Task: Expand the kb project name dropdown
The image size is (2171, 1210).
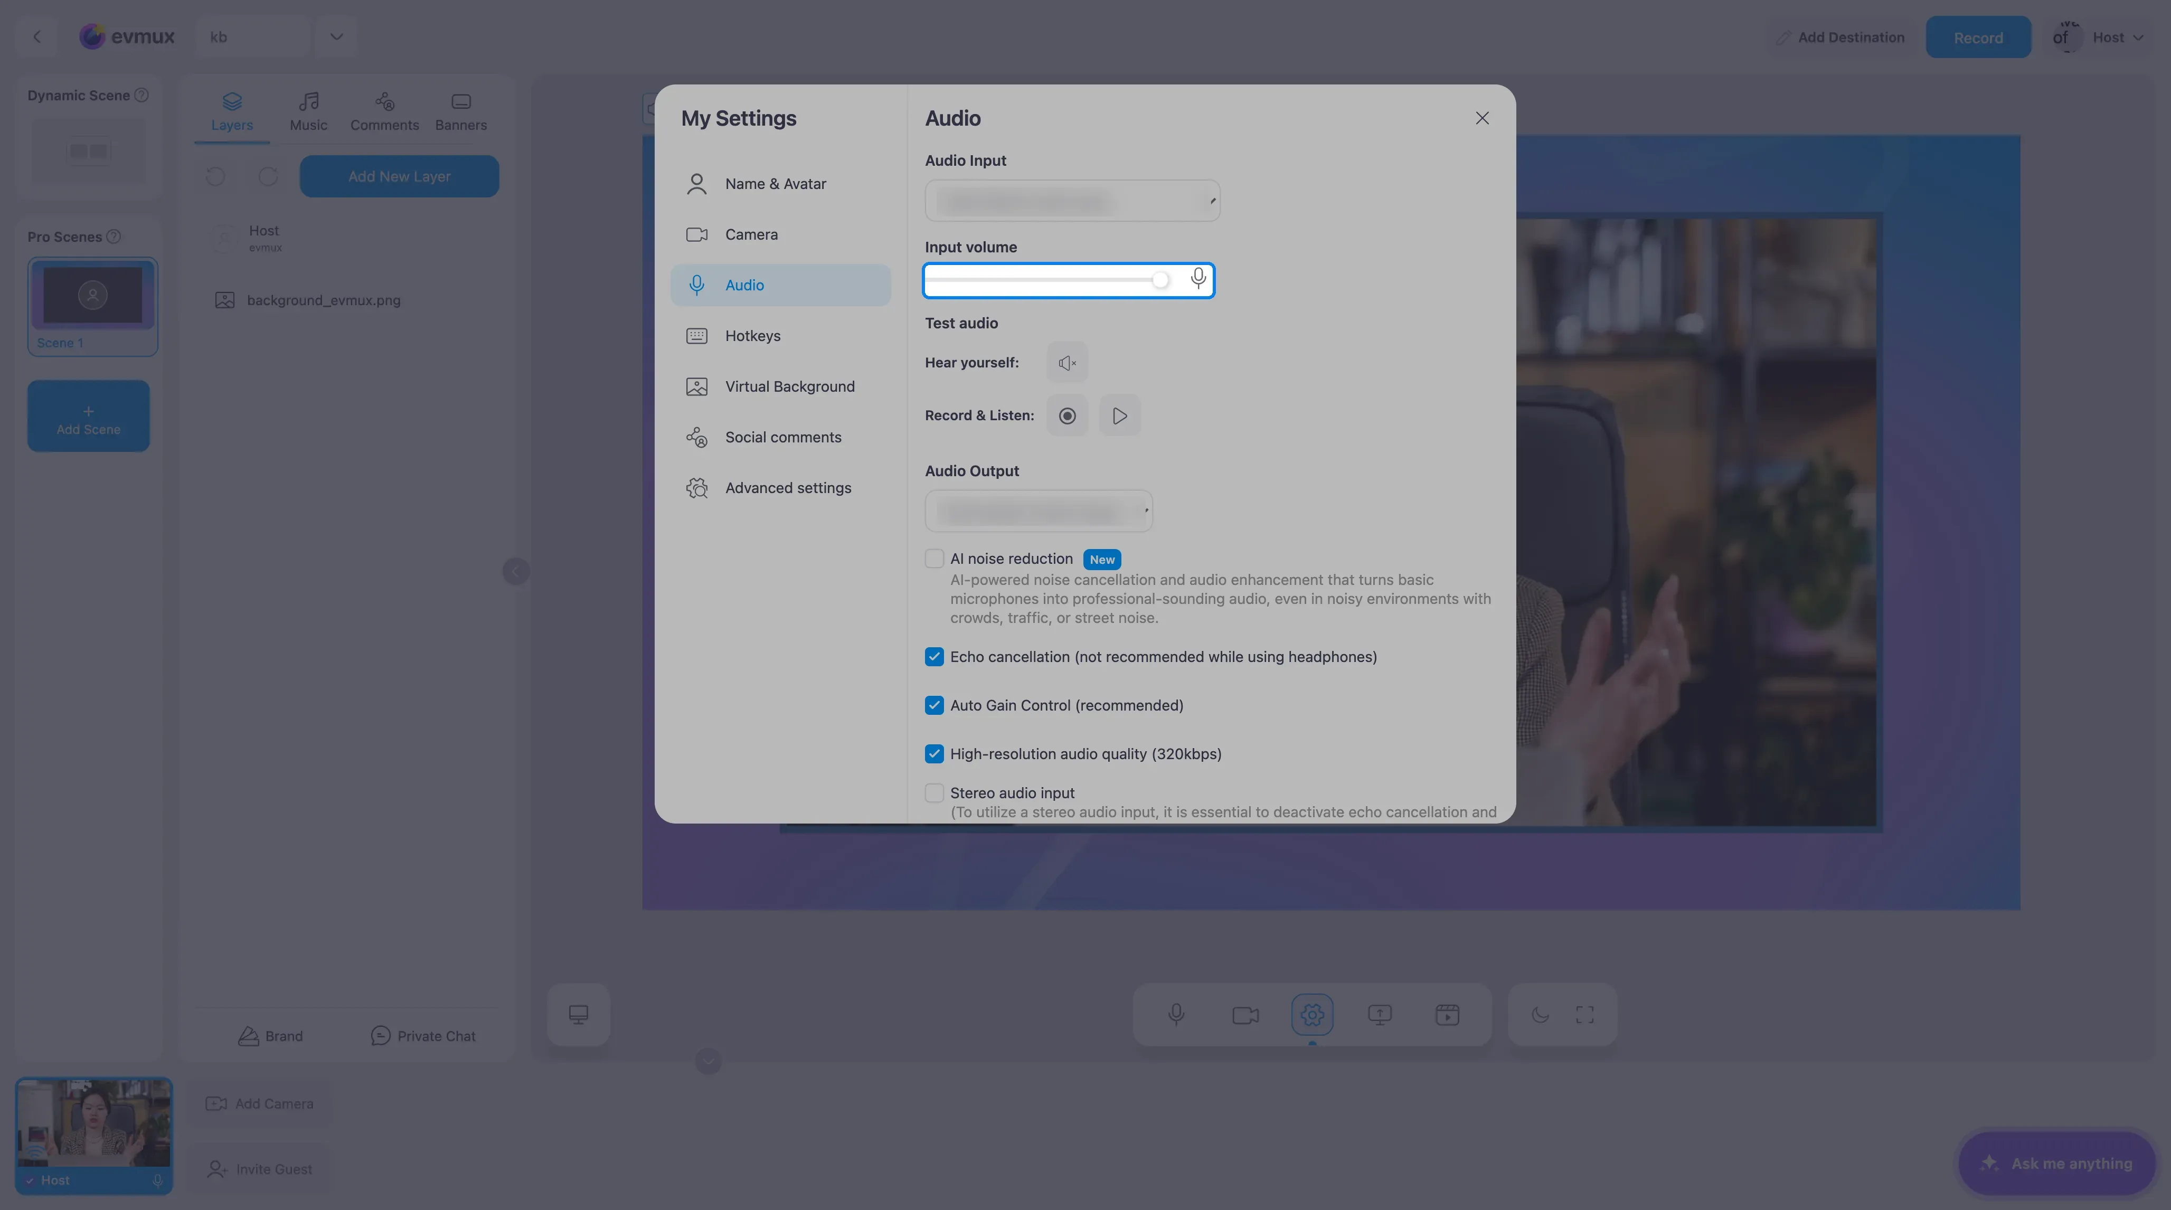Action: click(x=336, y=36)
